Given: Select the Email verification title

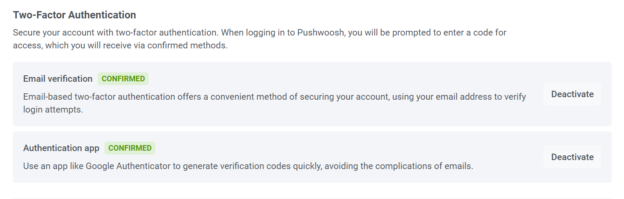Looking at the screenshot, I should tap(58, 79).
